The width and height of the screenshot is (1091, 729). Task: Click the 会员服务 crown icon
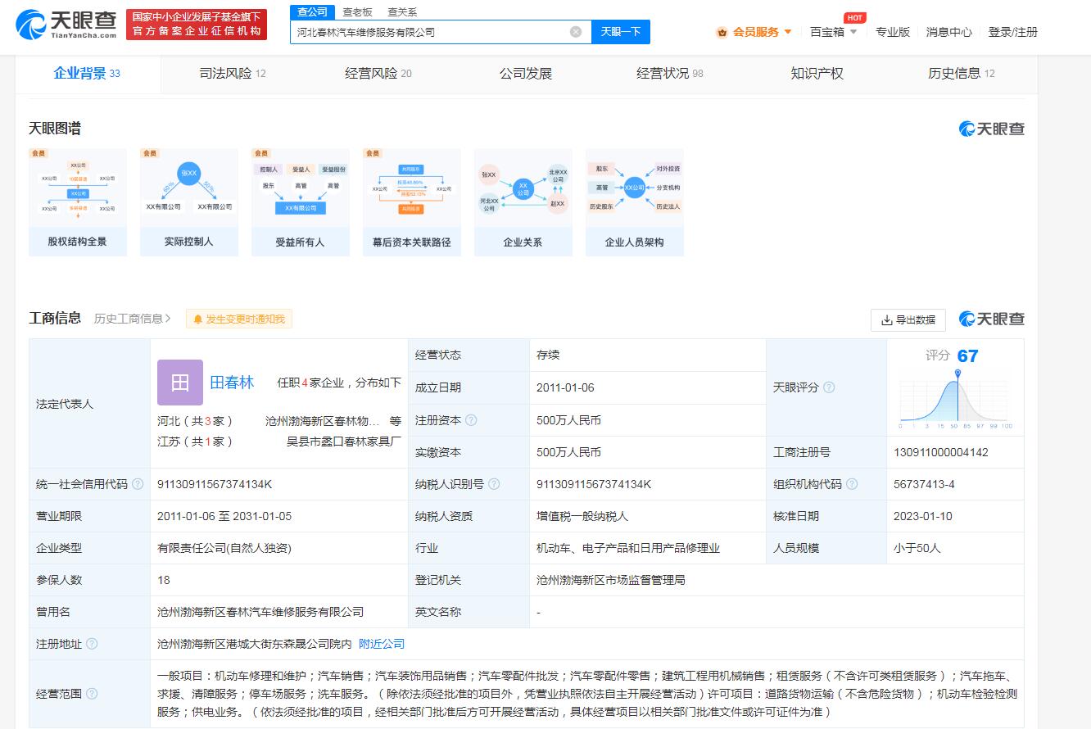(722, 32)
